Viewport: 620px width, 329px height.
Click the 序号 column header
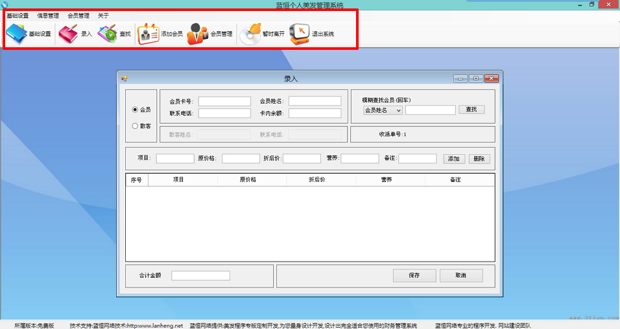137,179
